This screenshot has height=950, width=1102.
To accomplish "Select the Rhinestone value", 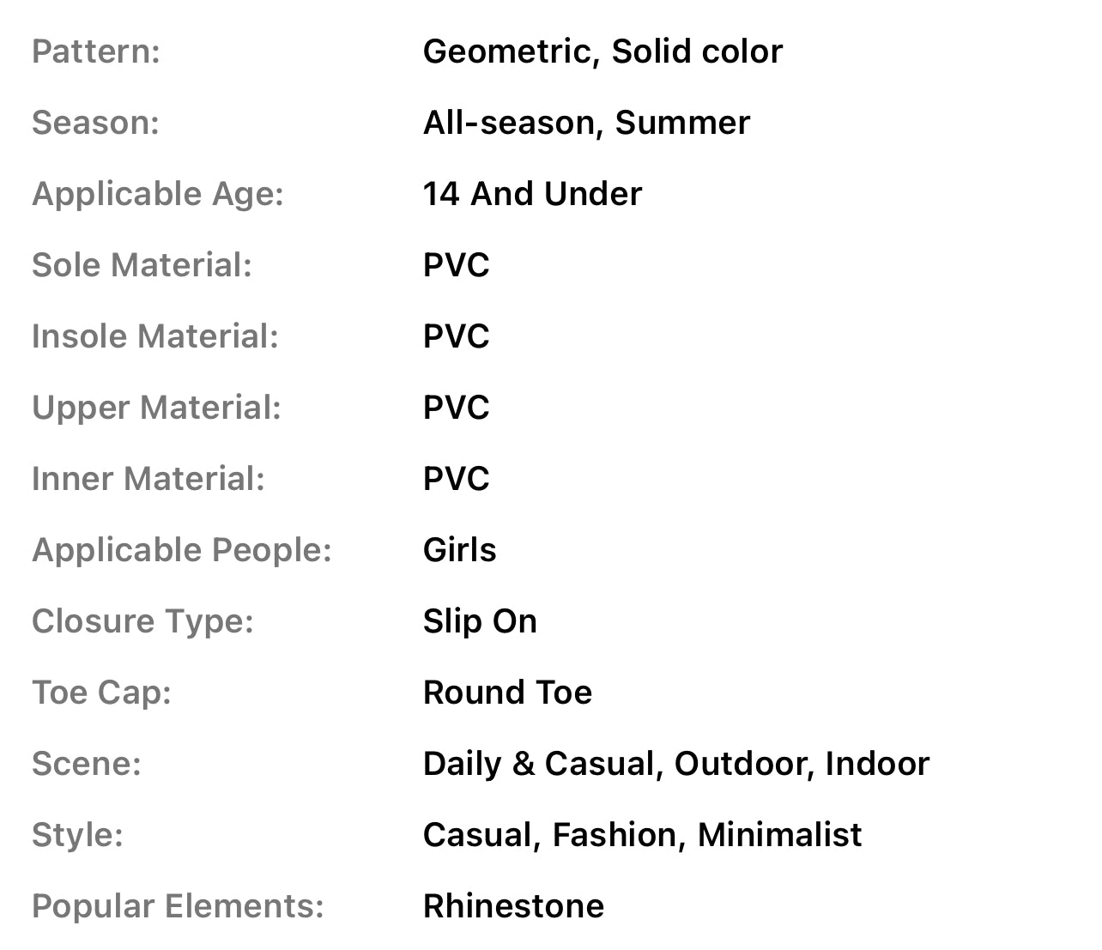I will point(513,906).
